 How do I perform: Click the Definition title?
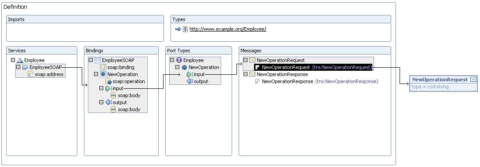15,7
